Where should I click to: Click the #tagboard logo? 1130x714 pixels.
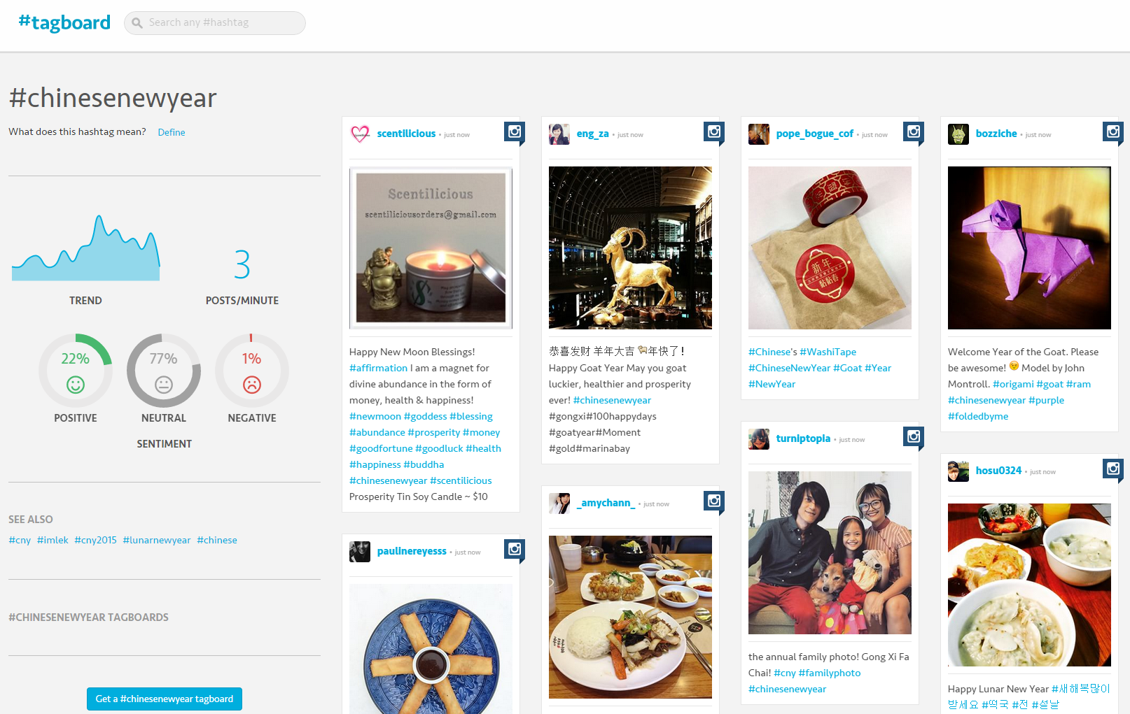[64, 23]
